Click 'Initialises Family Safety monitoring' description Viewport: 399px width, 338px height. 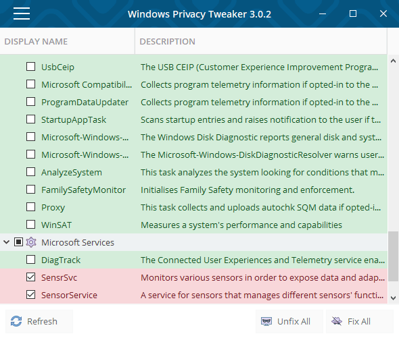248,190
